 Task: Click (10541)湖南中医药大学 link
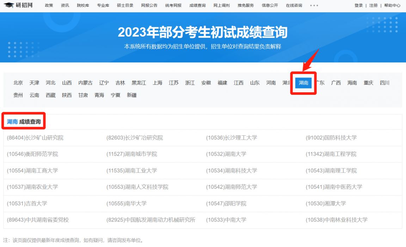click(x=334, y=187)
